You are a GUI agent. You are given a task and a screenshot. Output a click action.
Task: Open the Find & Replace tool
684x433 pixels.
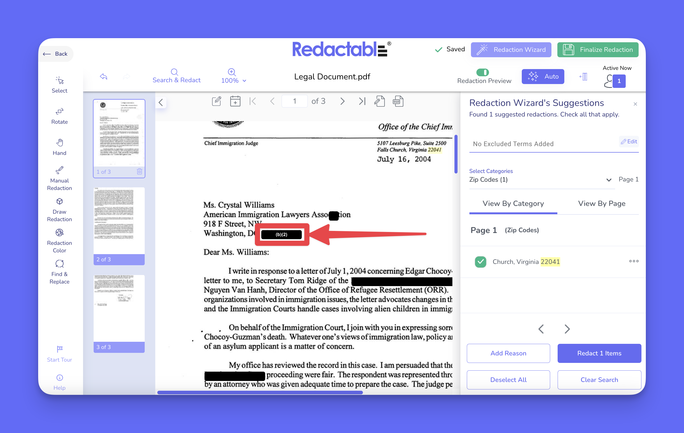click(x=59, y=272)
